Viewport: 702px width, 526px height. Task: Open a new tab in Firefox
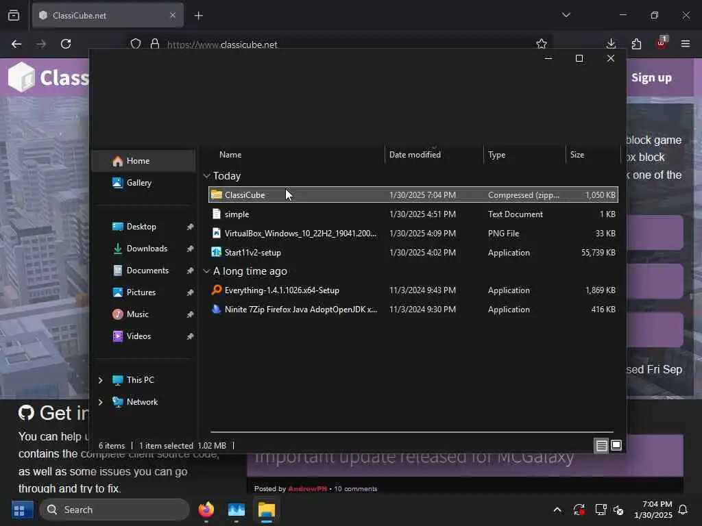point(199,16)
